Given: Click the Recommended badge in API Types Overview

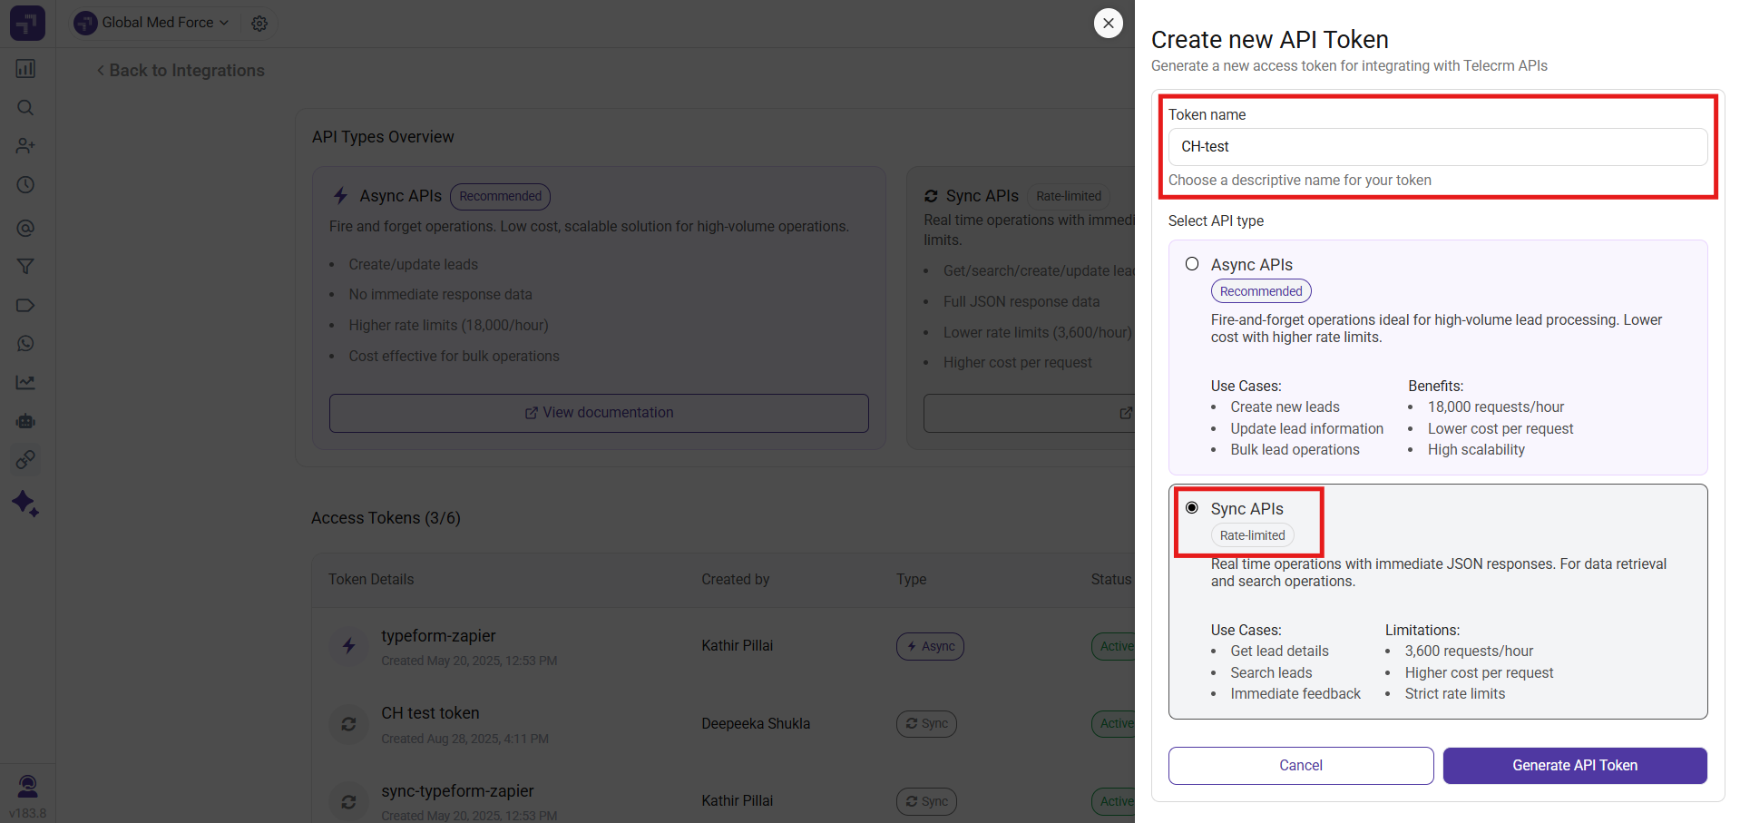Looking at the screenshot, I should point(500,196).
